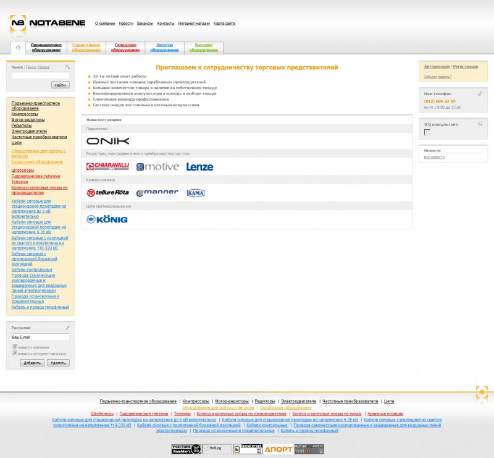Open Мотор-редукторы in the left sidebar

click(28, 119)
